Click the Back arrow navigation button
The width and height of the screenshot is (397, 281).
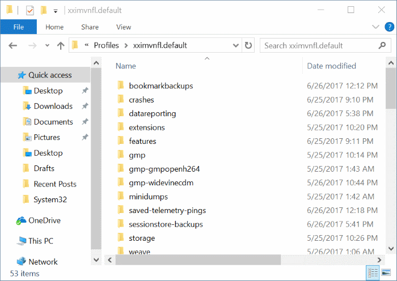pyautogui.click(x=13, y=46)
